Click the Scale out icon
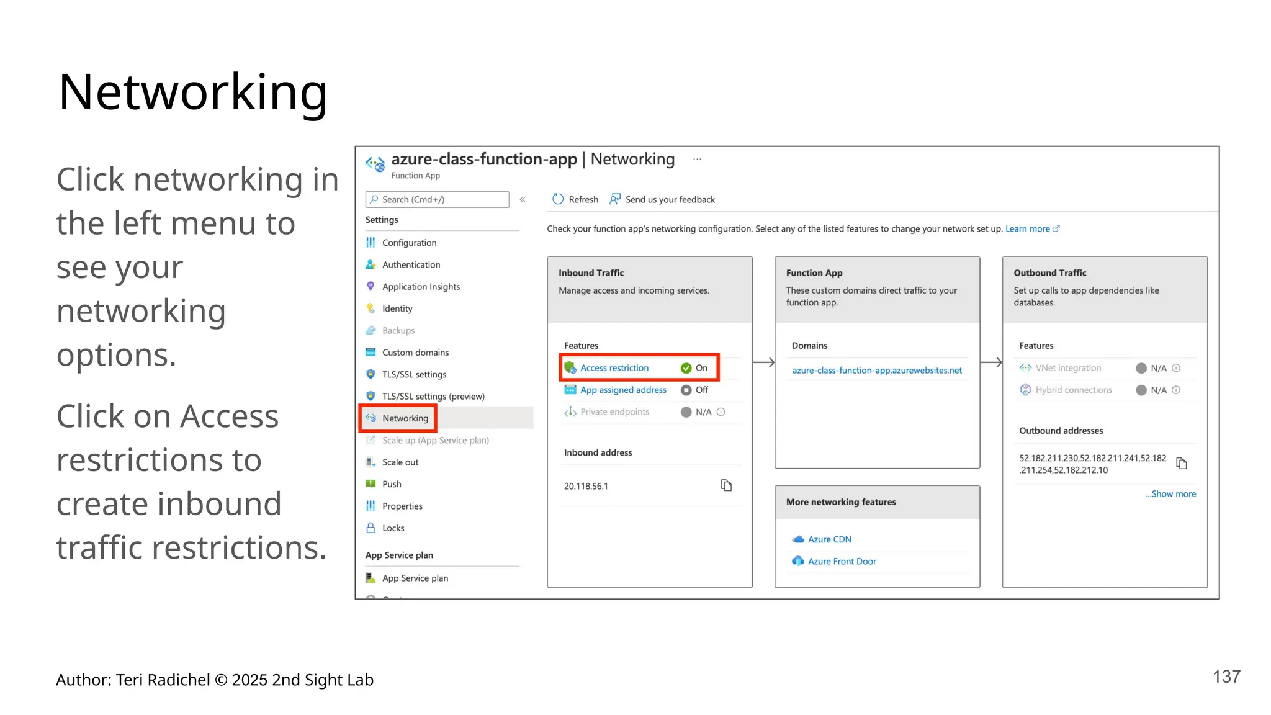 point(371,462)
